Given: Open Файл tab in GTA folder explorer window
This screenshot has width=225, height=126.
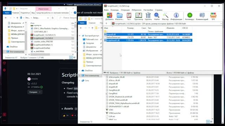Looking at the screenshot, I should [x=82, y=23].
